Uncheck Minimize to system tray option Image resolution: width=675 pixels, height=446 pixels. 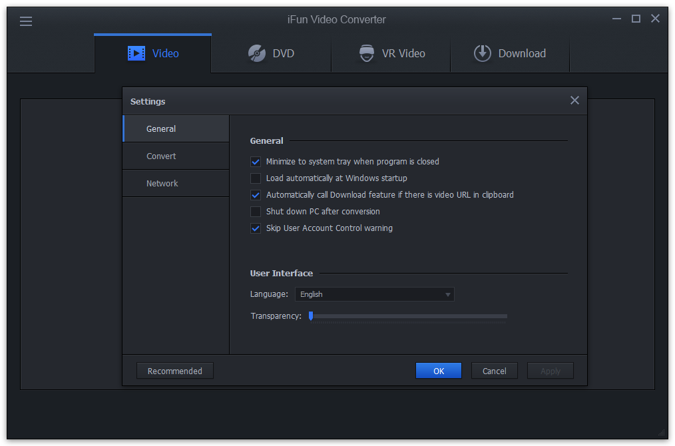click(x=256, y=162)
